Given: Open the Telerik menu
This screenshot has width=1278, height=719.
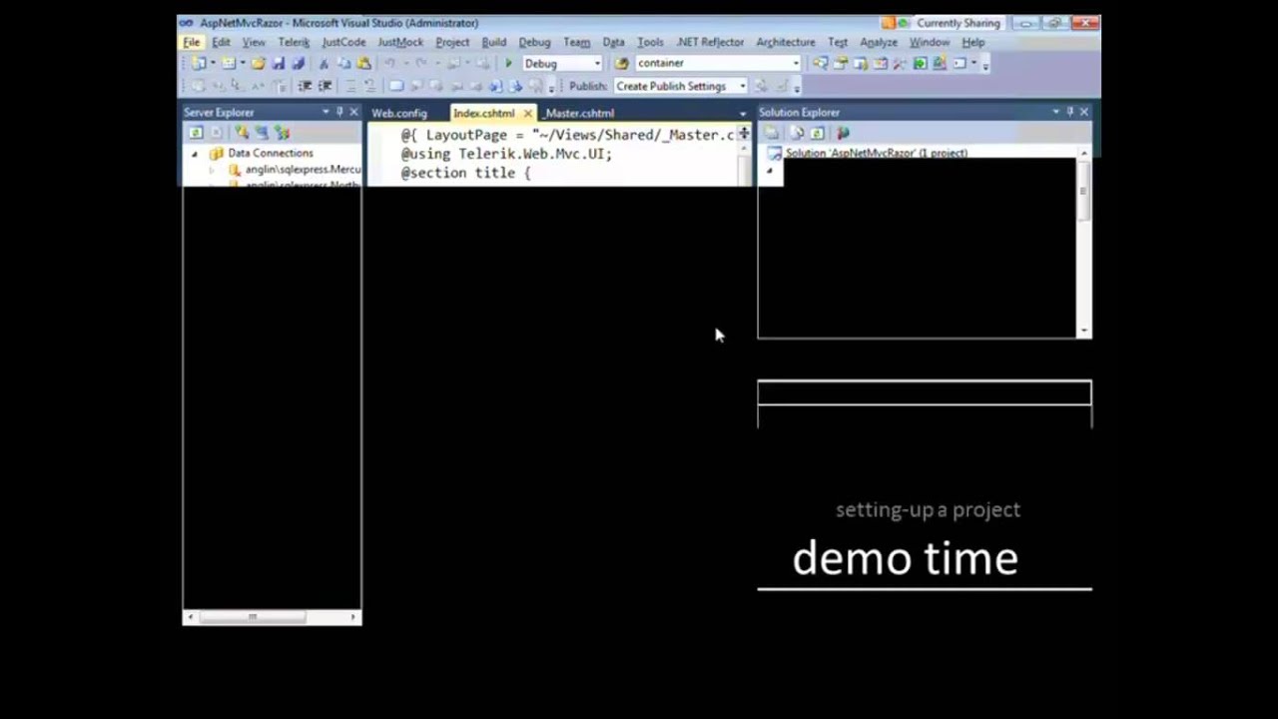Looking at the screenshot, I should (x=294, y=42).
